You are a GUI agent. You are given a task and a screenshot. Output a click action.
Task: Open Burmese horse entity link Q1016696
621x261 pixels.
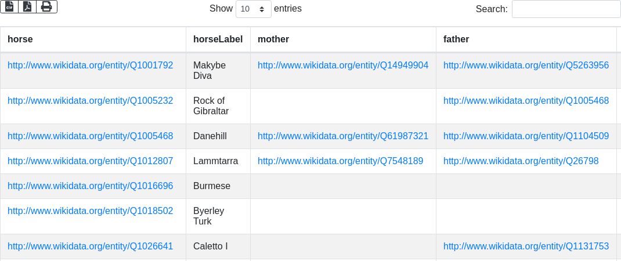coord(90,186)
